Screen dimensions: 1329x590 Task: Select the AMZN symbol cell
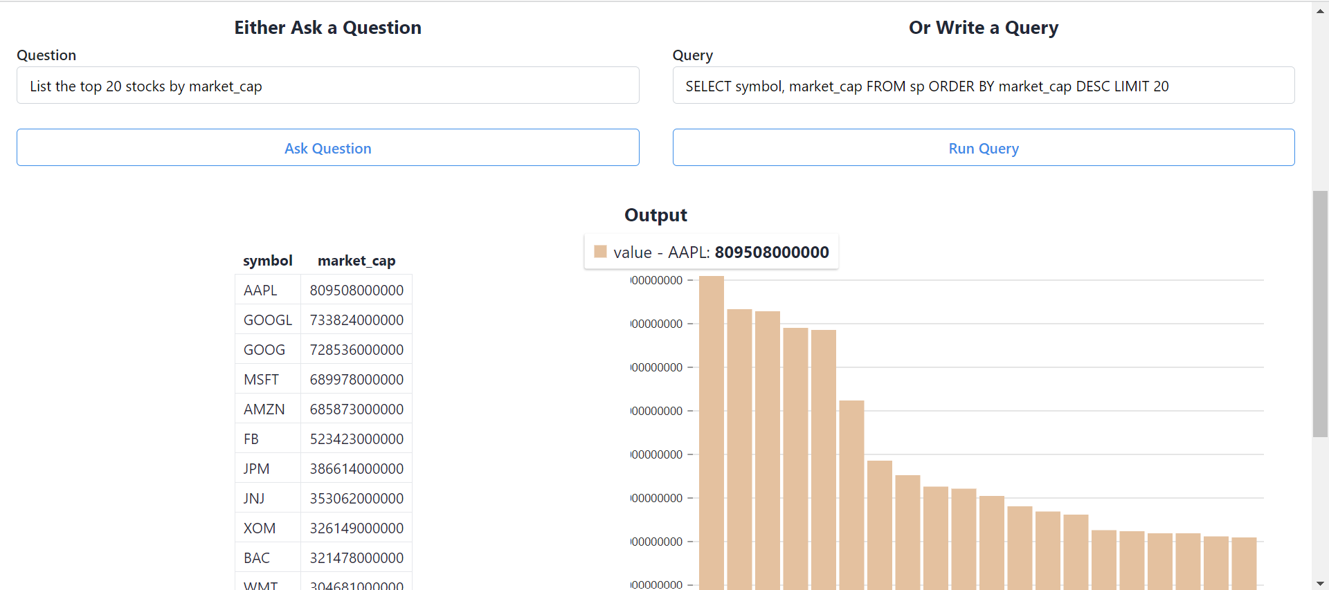pos(268,409)
